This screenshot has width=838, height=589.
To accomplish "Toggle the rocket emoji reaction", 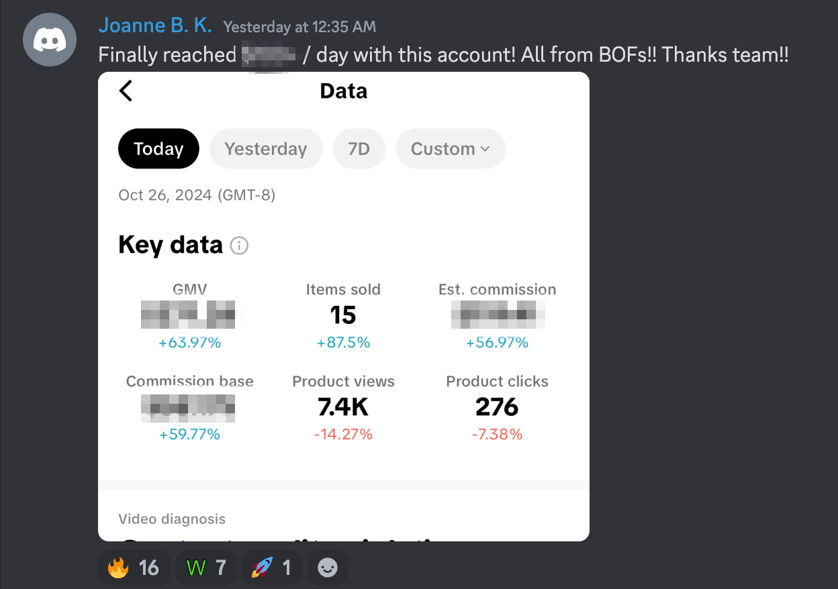I will tap(271, 568).
